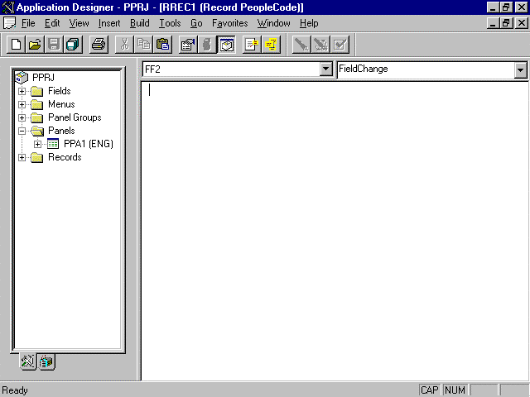Select the PPA1 (ENG) tree label
This screenshot has height=397, width=530.
[x=89, y=144]
